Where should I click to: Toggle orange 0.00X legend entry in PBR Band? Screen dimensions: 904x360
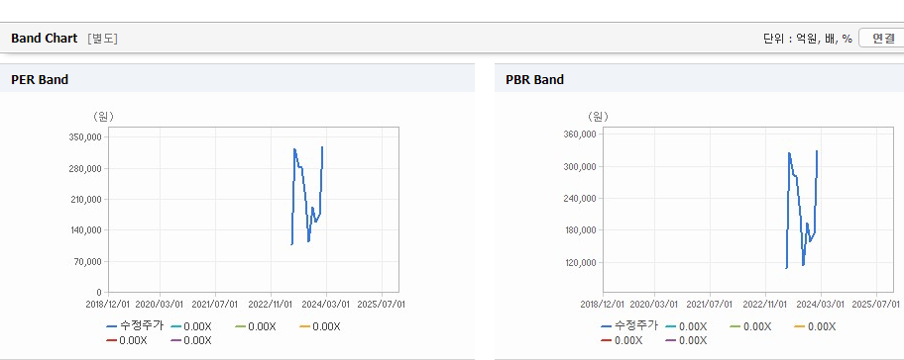click(815, 326)
